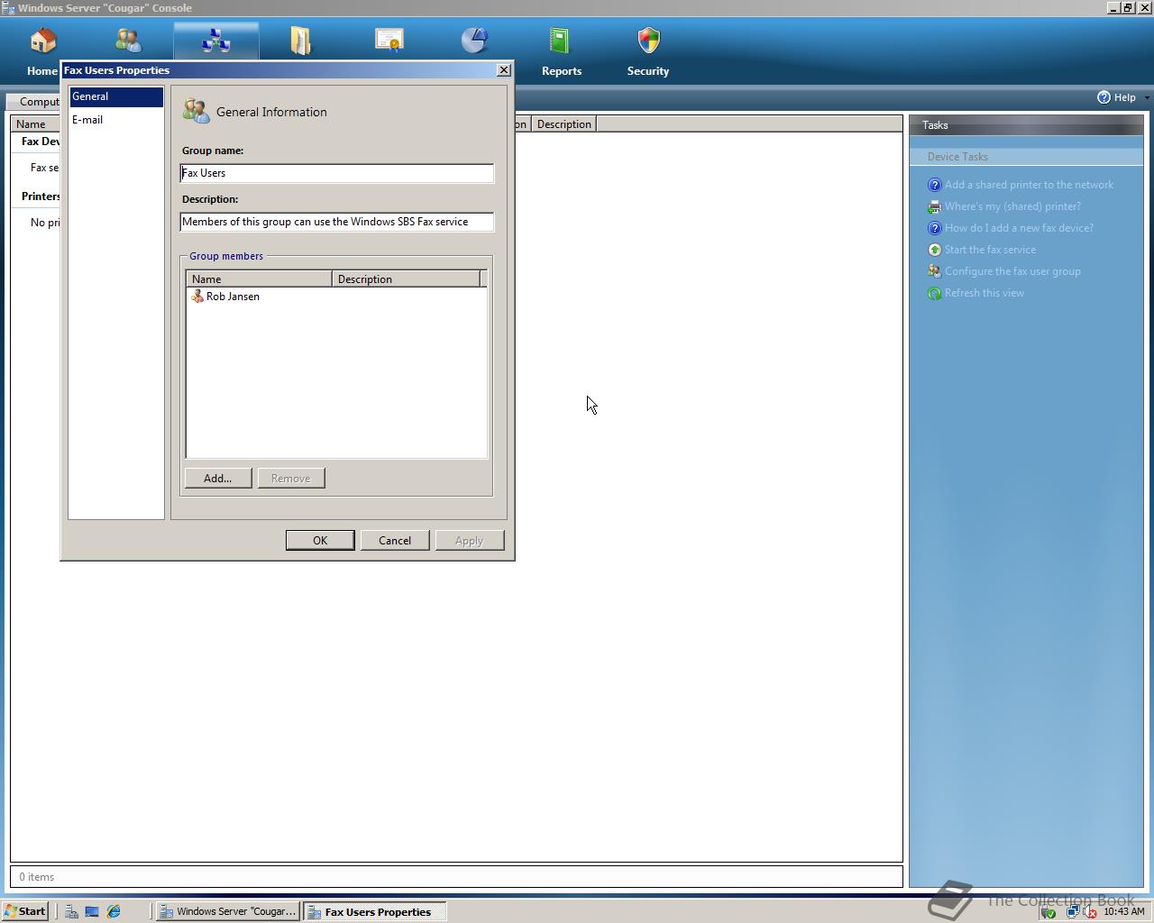
Task: Click Add a shared printer help icon
Action: point(935,185)
